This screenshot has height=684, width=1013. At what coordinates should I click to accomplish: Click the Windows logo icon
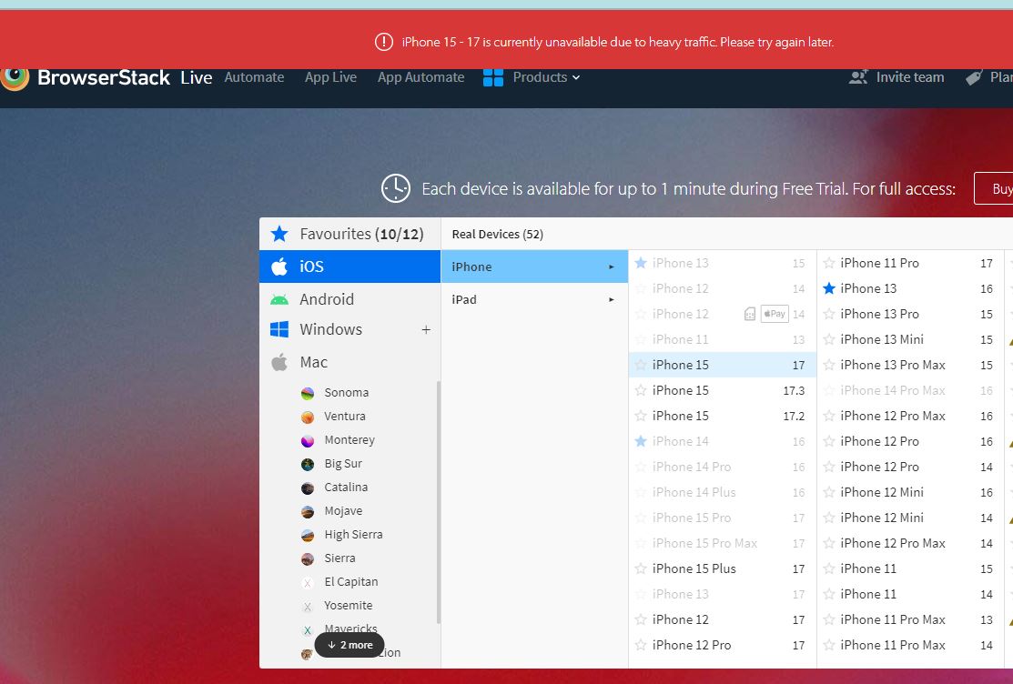(279, 329)
